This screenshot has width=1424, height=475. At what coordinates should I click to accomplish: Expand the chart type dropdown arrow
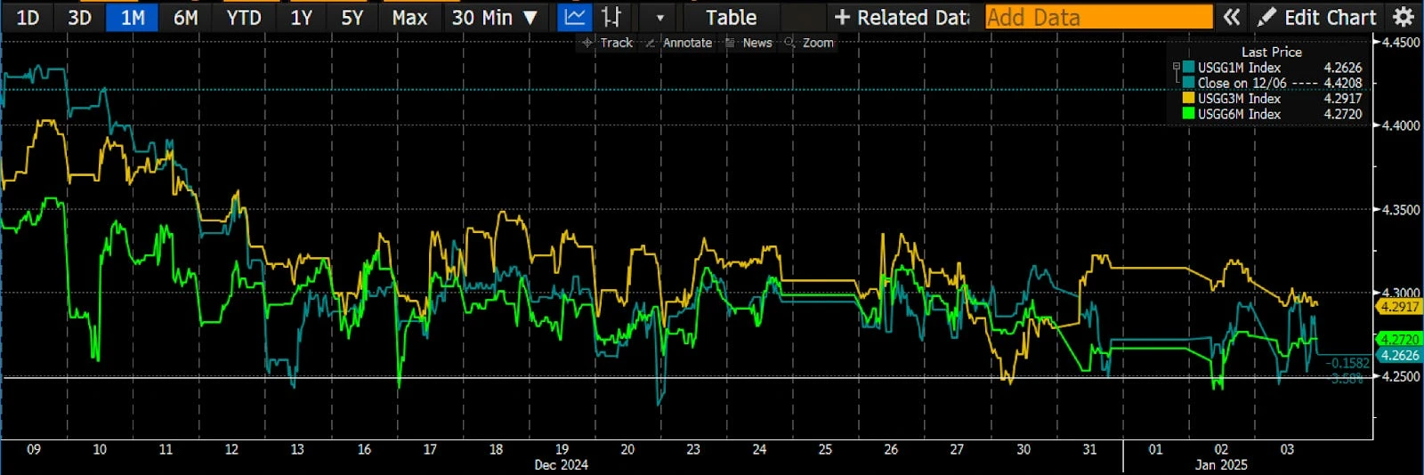coord(659,18)
